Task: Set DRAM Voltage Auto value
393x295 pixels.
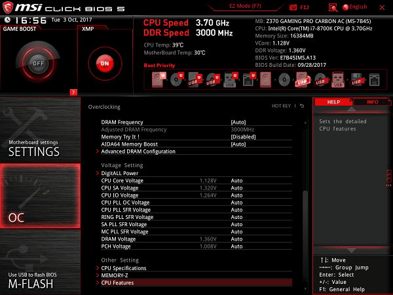Action: coord(236,239)
